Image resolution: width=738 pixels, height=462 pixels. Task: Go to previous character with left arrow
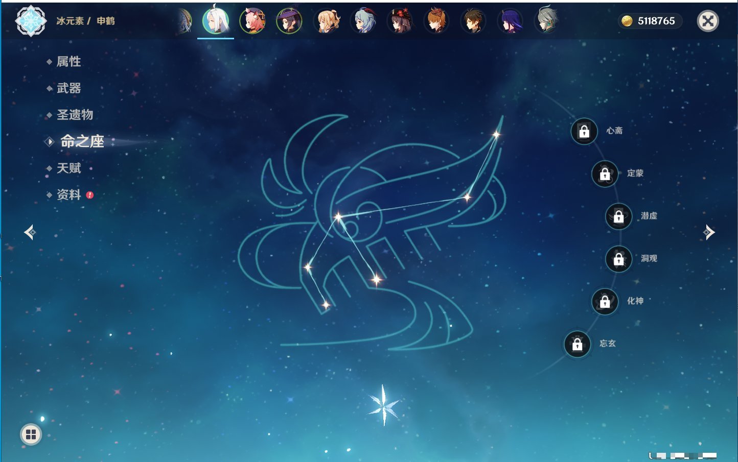click(30, 232)
